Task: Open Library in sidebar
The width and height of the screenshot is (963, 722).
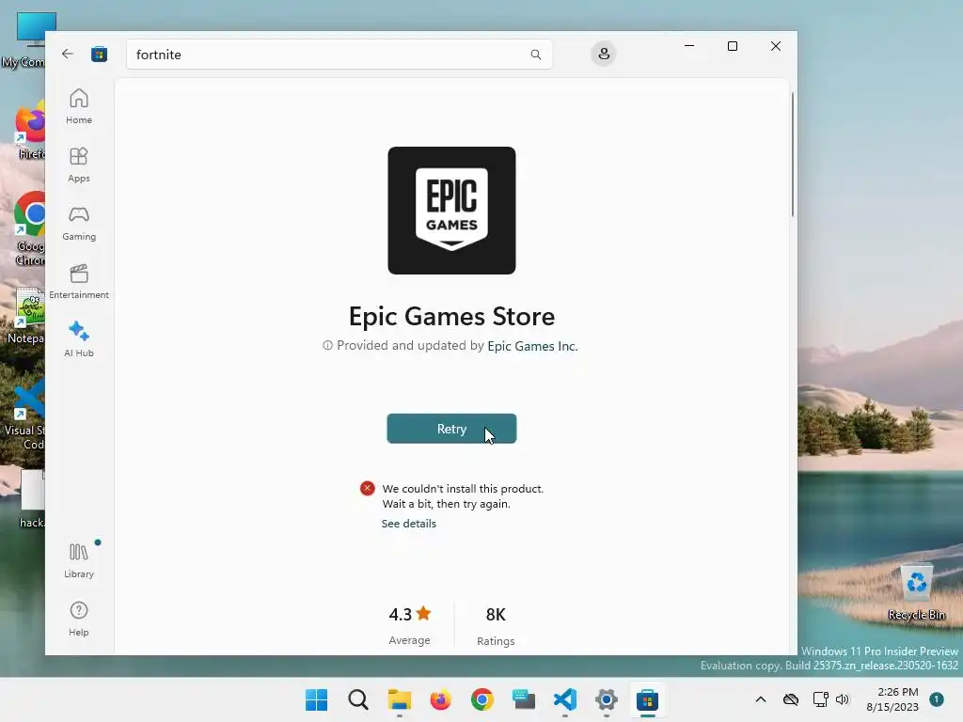Action: click(x=79, y=560)
